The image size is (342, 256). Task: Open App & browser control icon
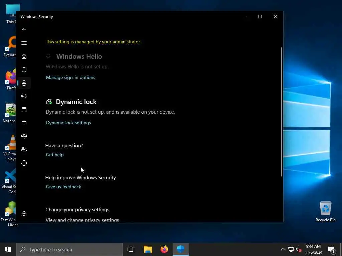(24, 109)
